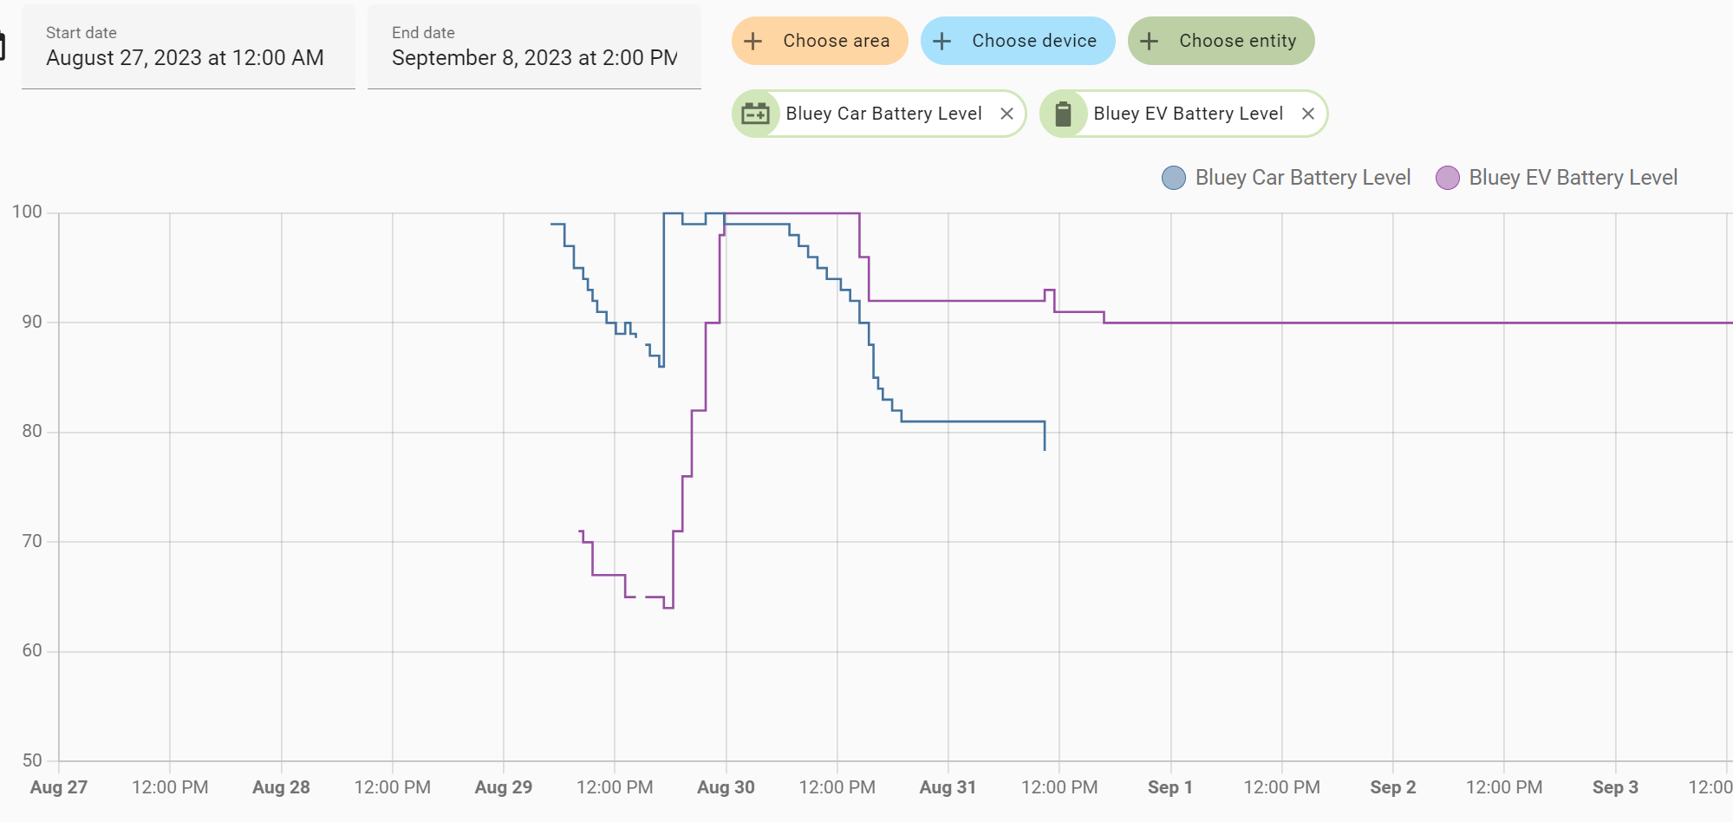Click the Aug 30 axis label
Viewport: 1733px width, 822px height.
726,786
